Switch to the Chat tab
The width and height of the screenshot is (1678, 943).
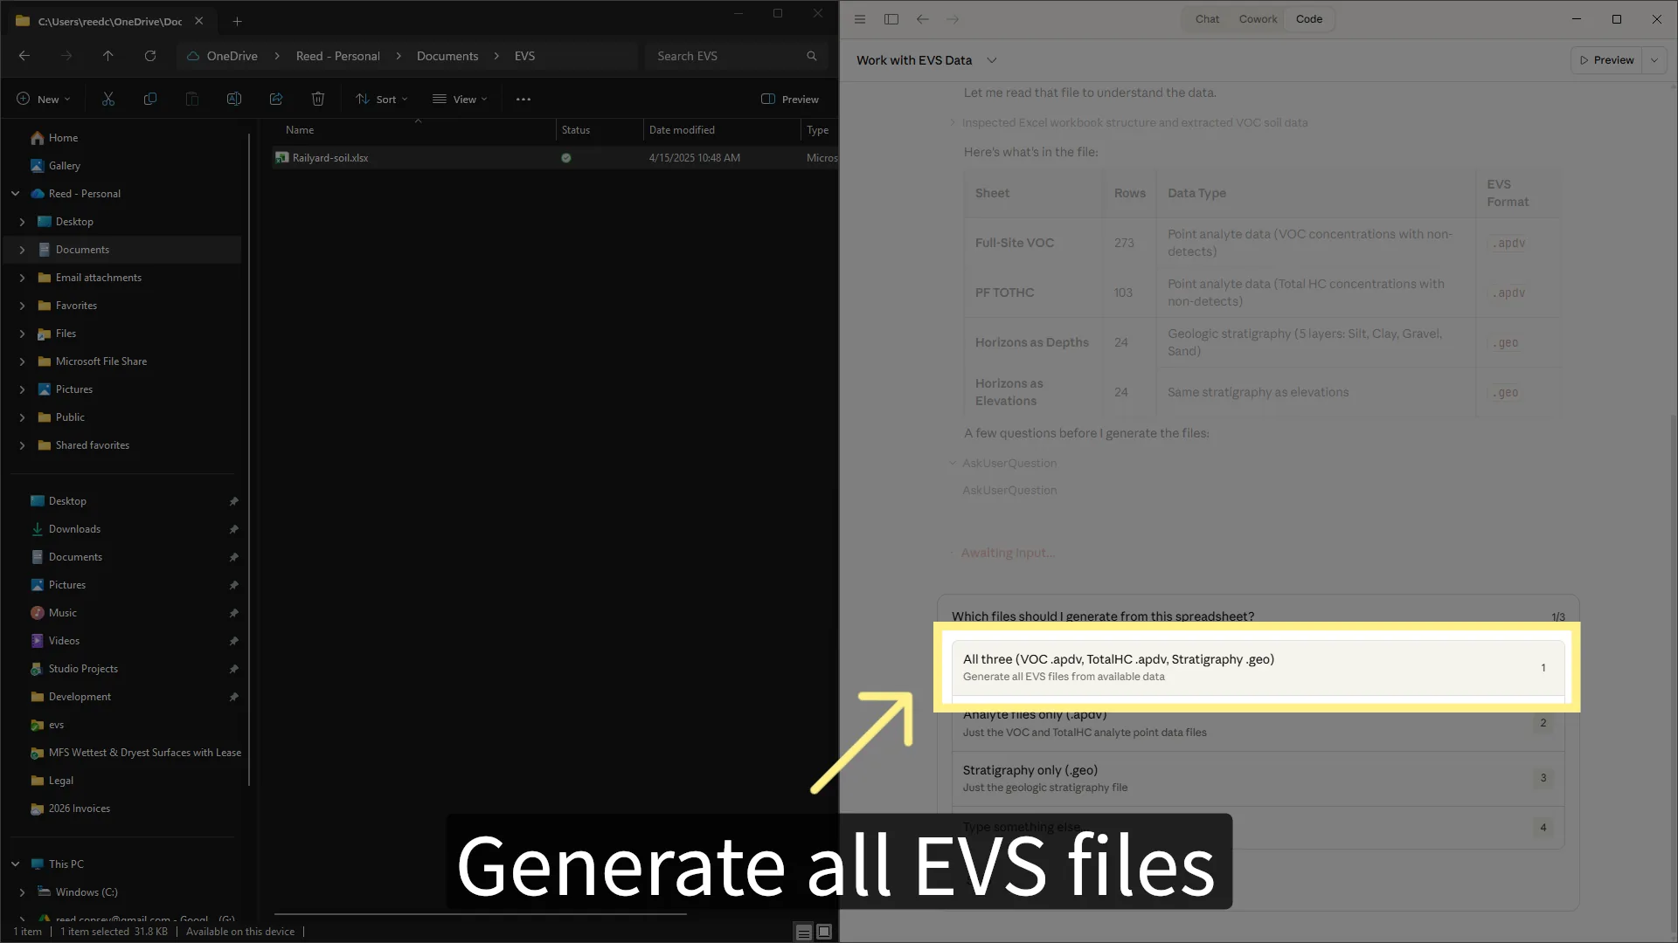coord(1207,19)
